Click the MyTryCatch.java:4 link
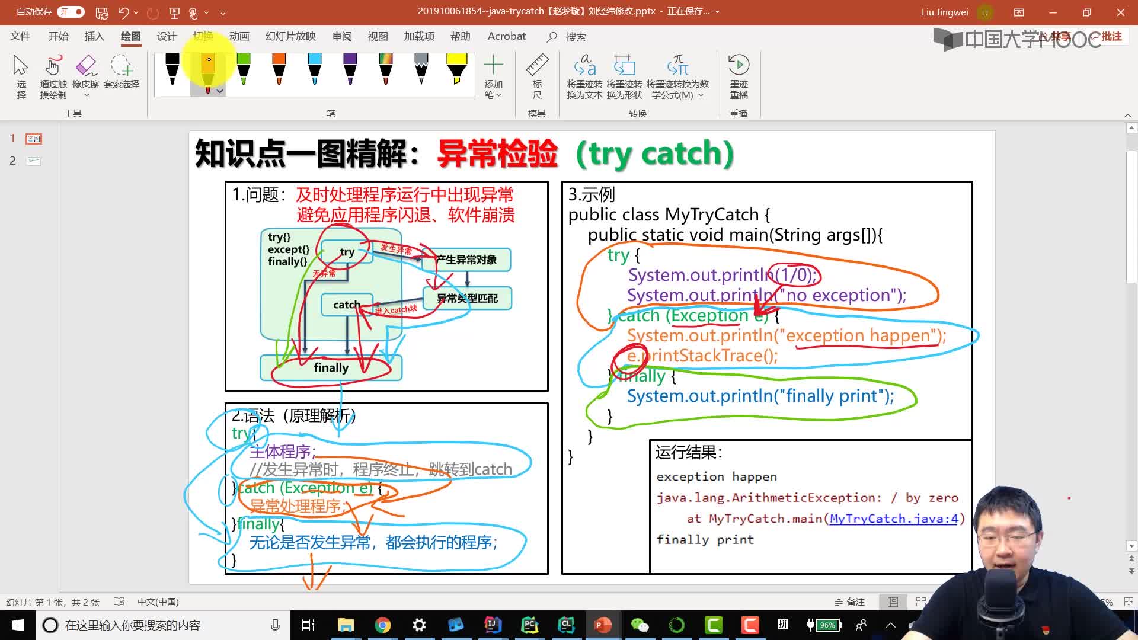Screen dimensions: 1138x640 (x=894, y=519)
